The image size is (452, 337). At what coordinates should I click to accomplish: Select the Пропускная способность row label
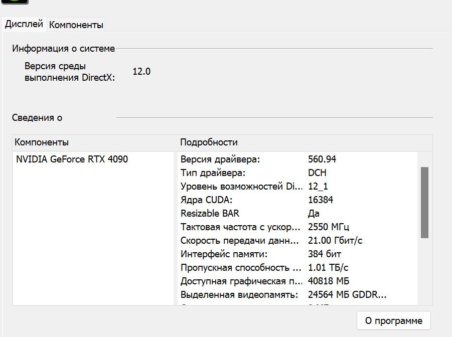coord(241,267)
